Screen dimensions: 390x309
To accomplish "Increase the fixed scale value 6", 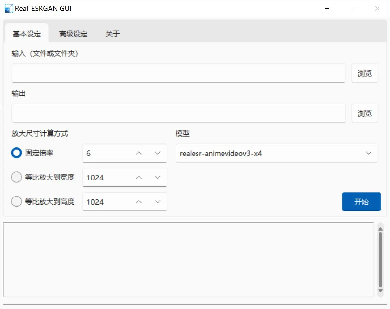I will (x=139, y=153).
